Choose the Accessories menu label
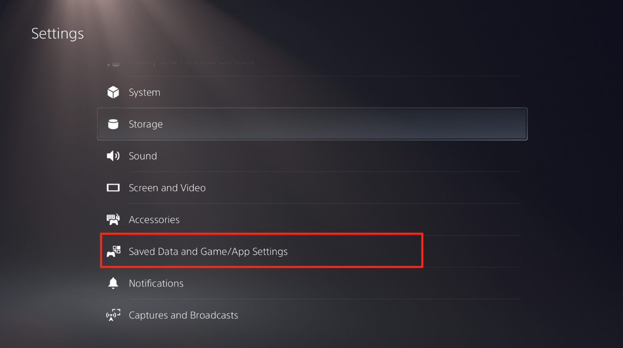The image size is (623, 348). coord(154,219)
